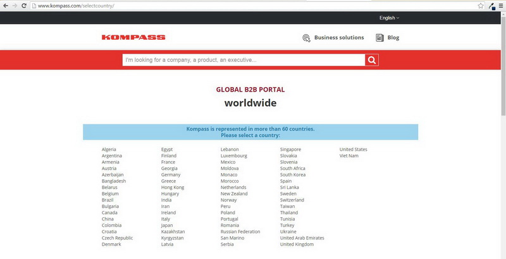The height and width of the screenshot is (259, 506).
Task: Choose Luxembourg
Action: [x=233, y=156]
